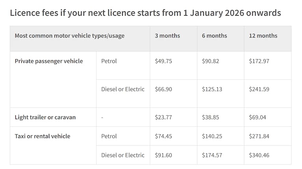The height and width of the screenshot is (169, 302).
Task: Click the $340.46 fee cell
Action: pos(259,155)
